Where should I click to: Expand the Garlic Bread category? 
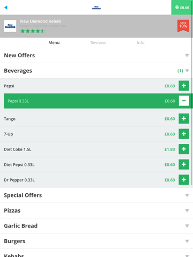[x=96, y=226]
